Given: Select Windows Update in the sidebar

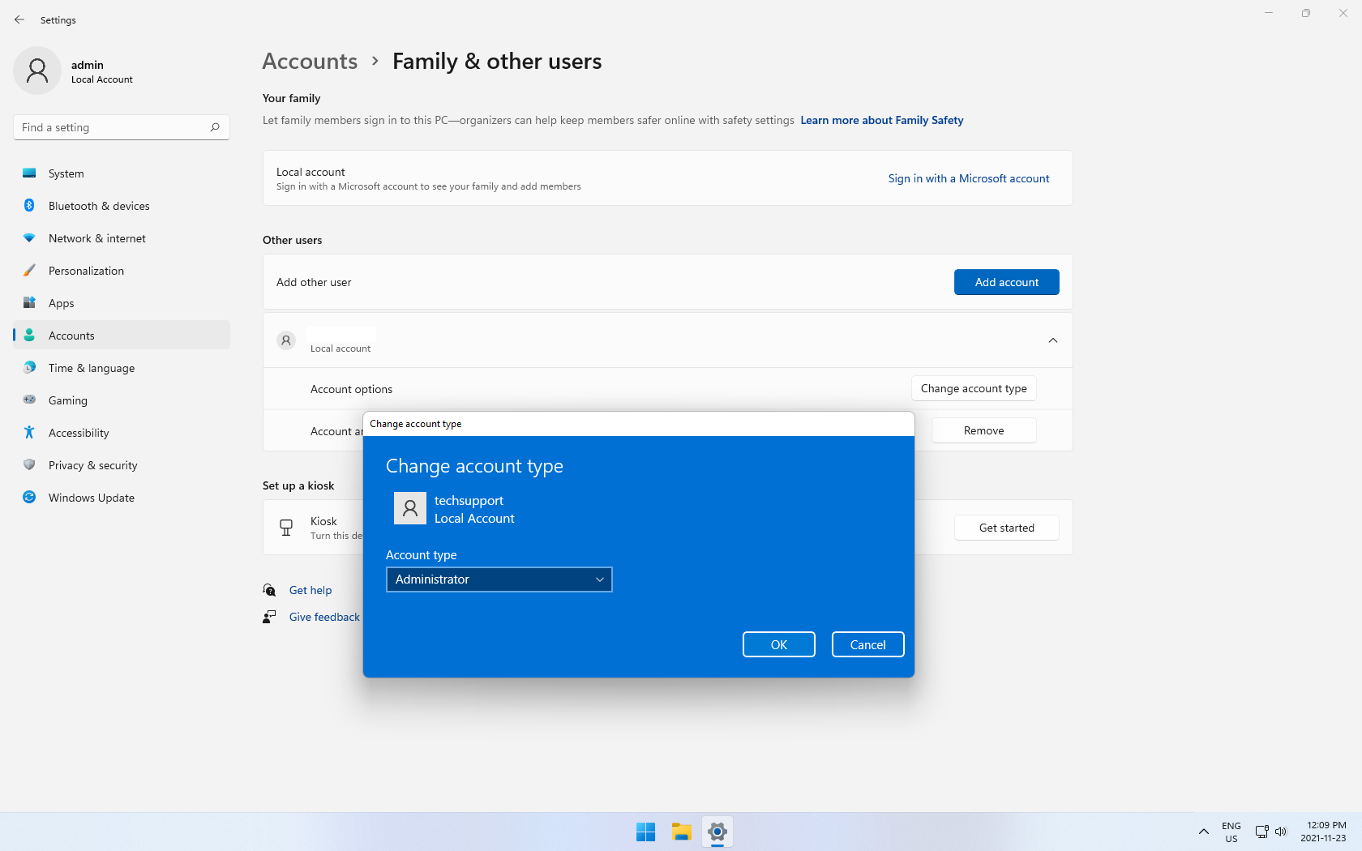Looking at the screenshot, I should (x=91, y=498).
